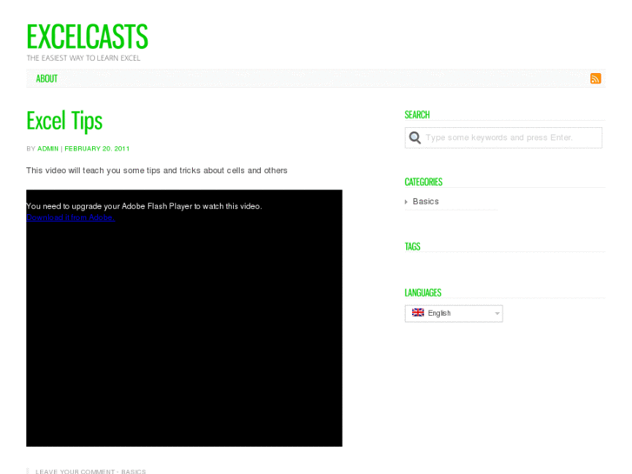Expand the Basics category arrow
The height and width of the screenshot is (474, 632).
pyautogui.click(x=406, y=202)
